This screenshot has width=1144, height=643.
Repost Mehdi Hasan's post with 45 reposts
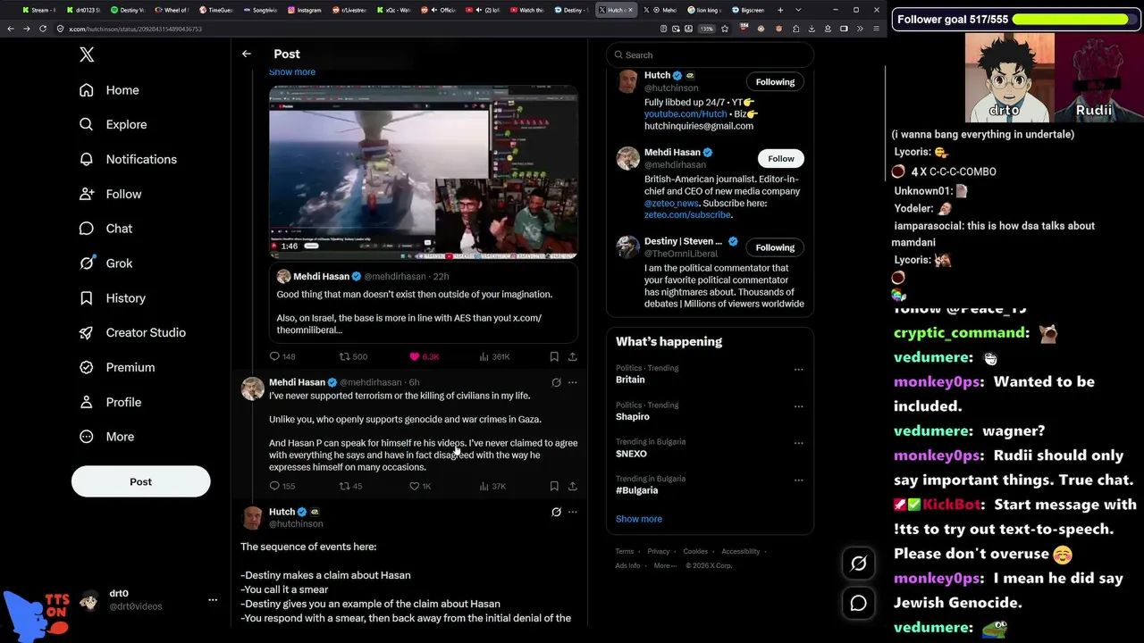tap(344, 486)
